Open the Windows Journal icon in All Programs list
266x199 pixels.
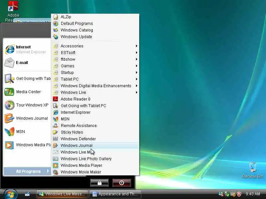click(x=56, y=145)
